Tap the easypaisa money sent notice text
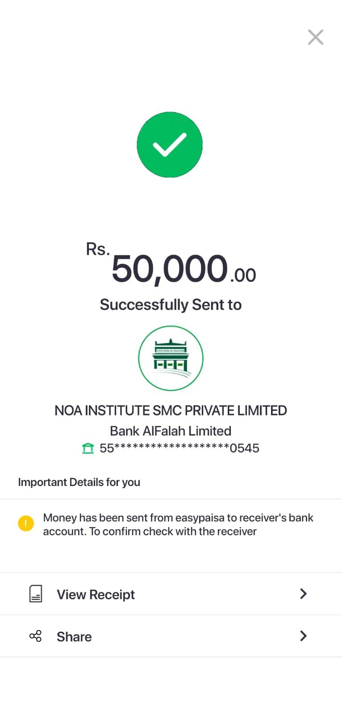This screenshot has height=715, width=342. pyautogui.click(x=178, y=524)
